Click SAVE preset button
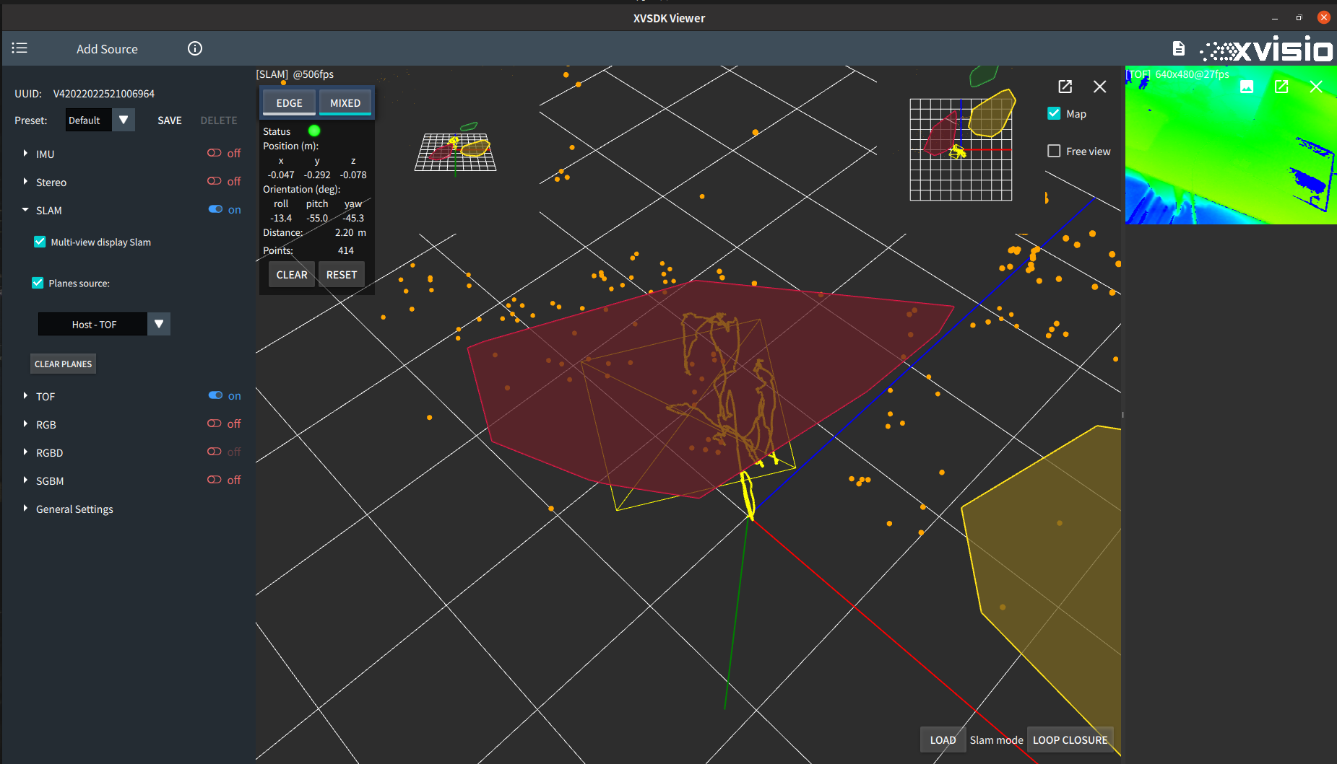The height and width of the screenshot is (764, 1337). pos(170,120)
